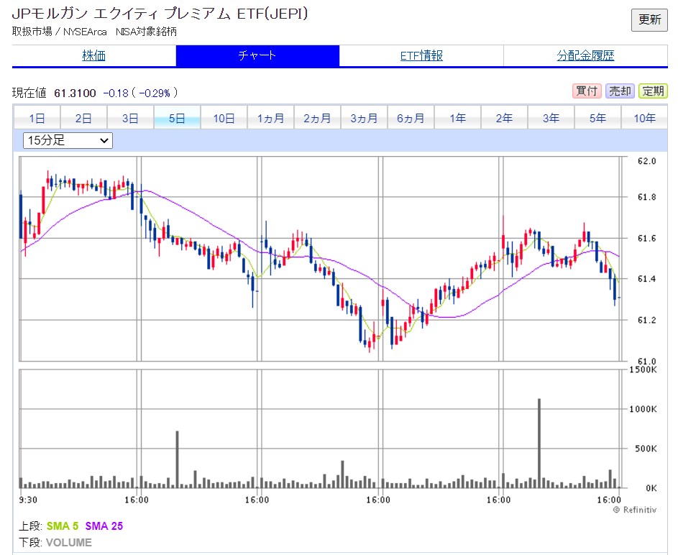Select the 5日 chart period

(178, 118)
